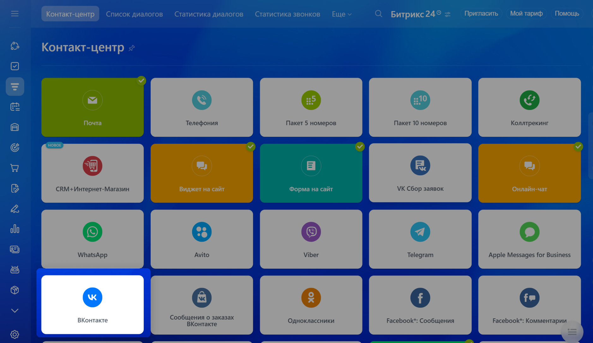Open the robot icon in sidebar
Screen dimensions: 593x343
(x=15, y=270)
